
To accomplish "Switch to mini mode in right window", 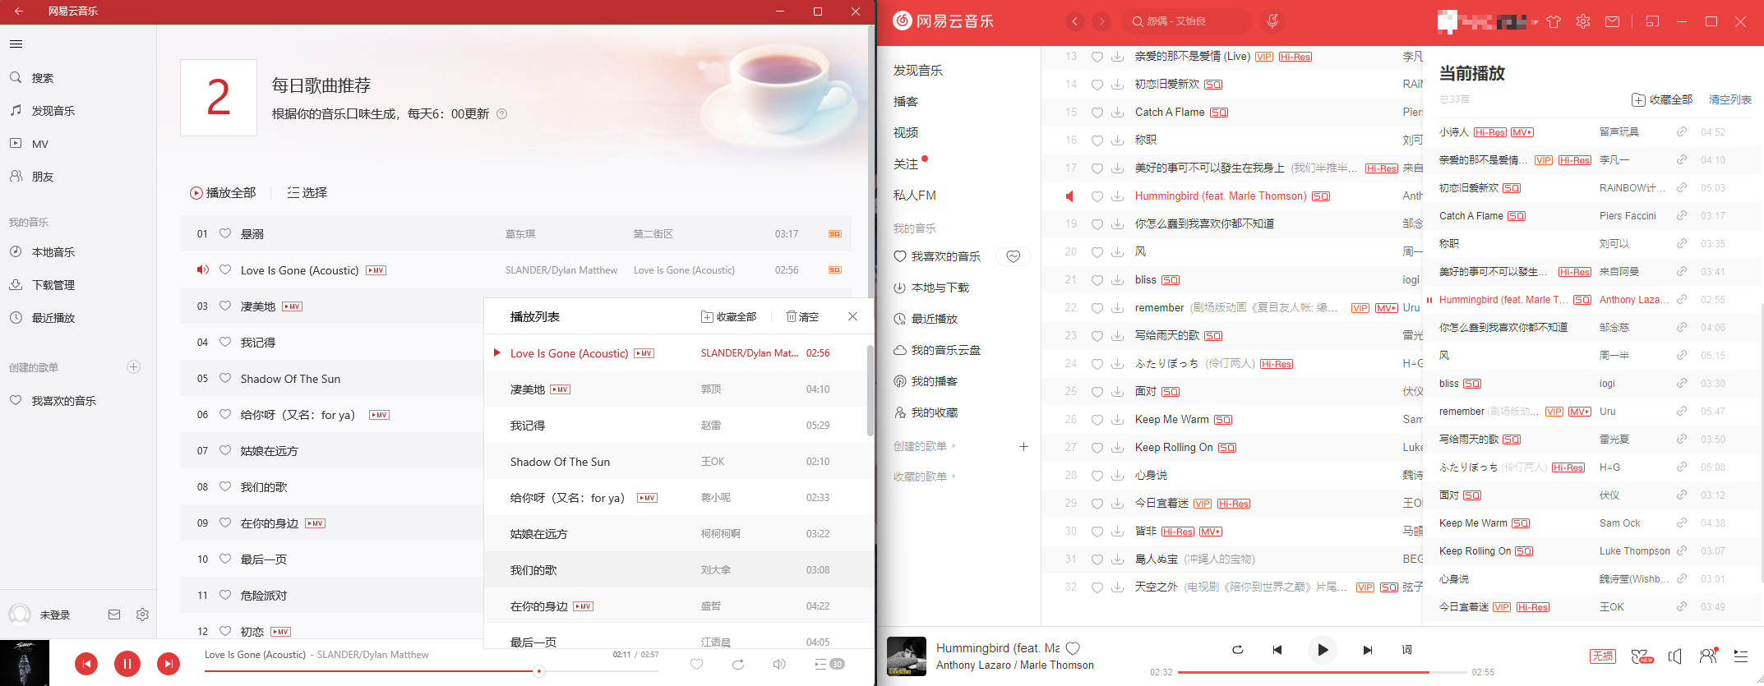I will pyautogui.click(x=1652, y=22).
